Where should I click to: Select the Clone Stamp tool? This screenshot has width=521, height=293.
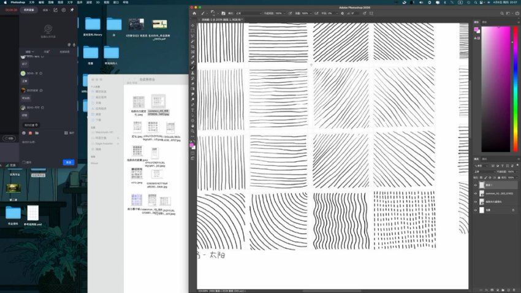coord(192,73)
